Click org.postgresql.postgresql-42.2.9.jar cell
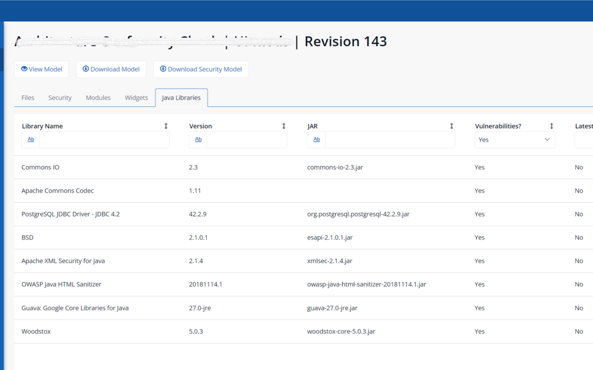Screen dimensions: 593x370 coord(358,214)
